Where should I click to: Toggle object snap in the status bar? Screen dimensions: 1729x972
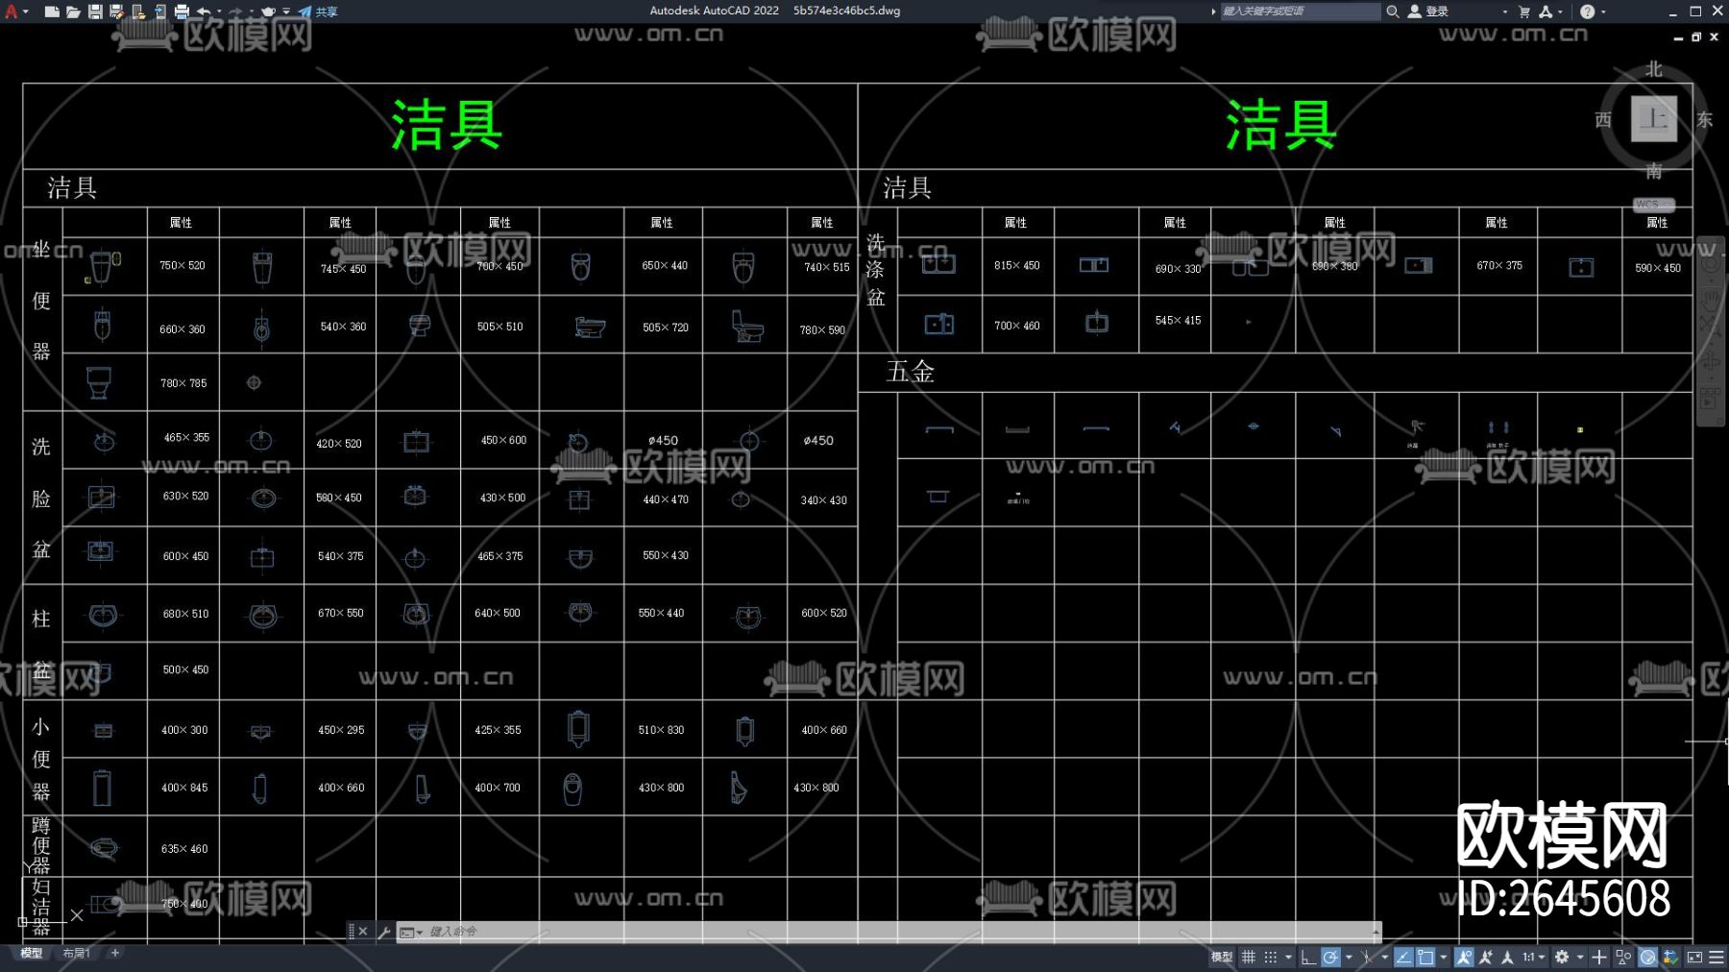coord(1425,957)
